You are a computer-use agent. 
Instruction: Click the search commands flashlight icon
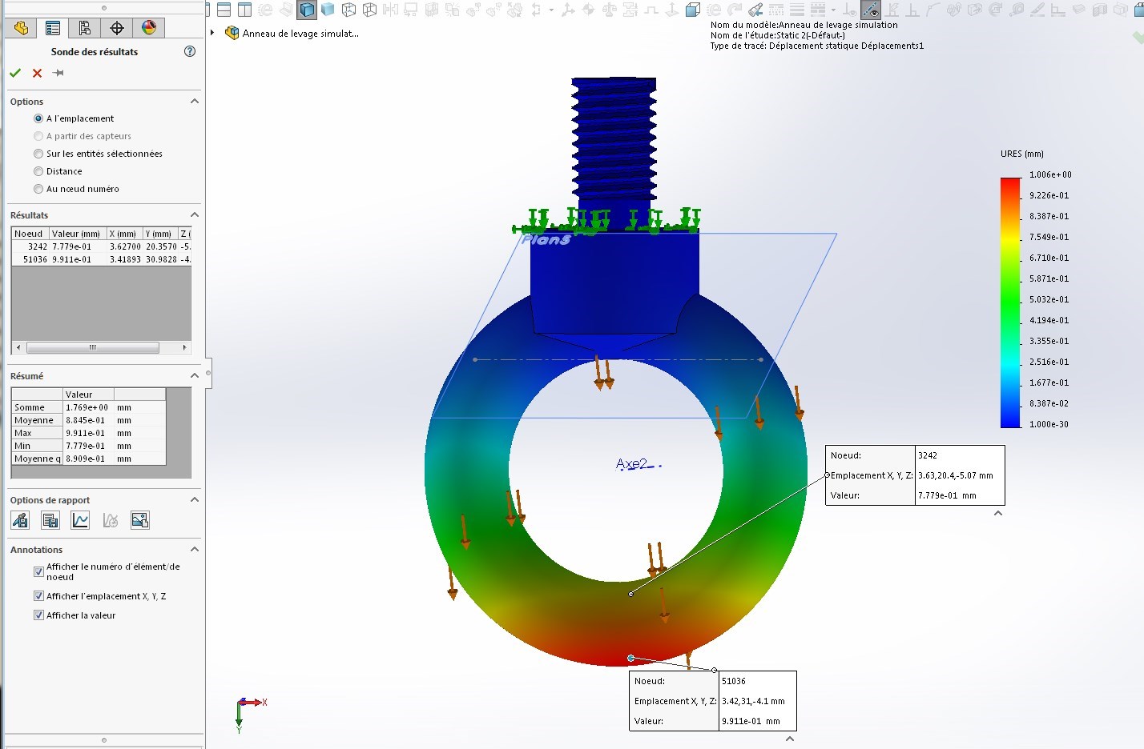tap(755, 10)
